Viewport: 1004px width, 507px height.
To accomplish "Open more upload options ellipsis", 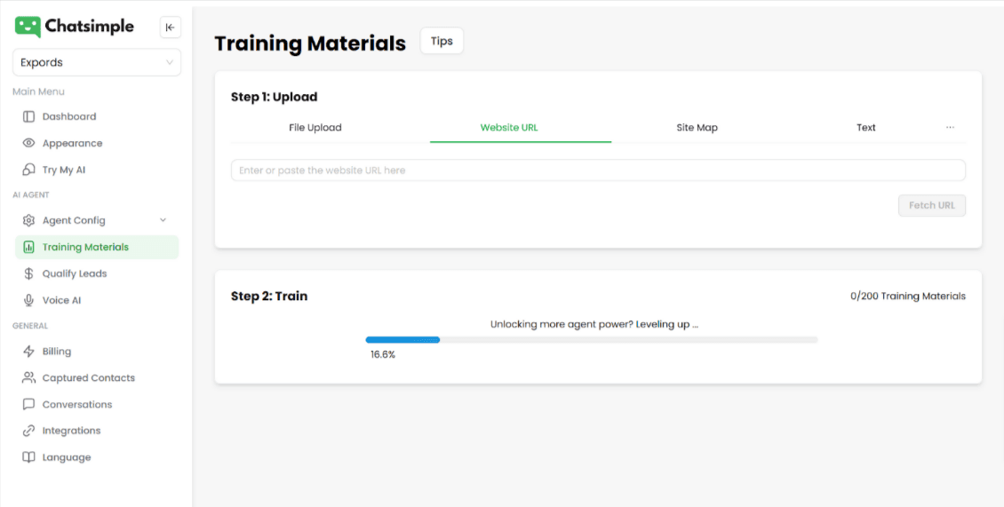I will pos(950,128).
